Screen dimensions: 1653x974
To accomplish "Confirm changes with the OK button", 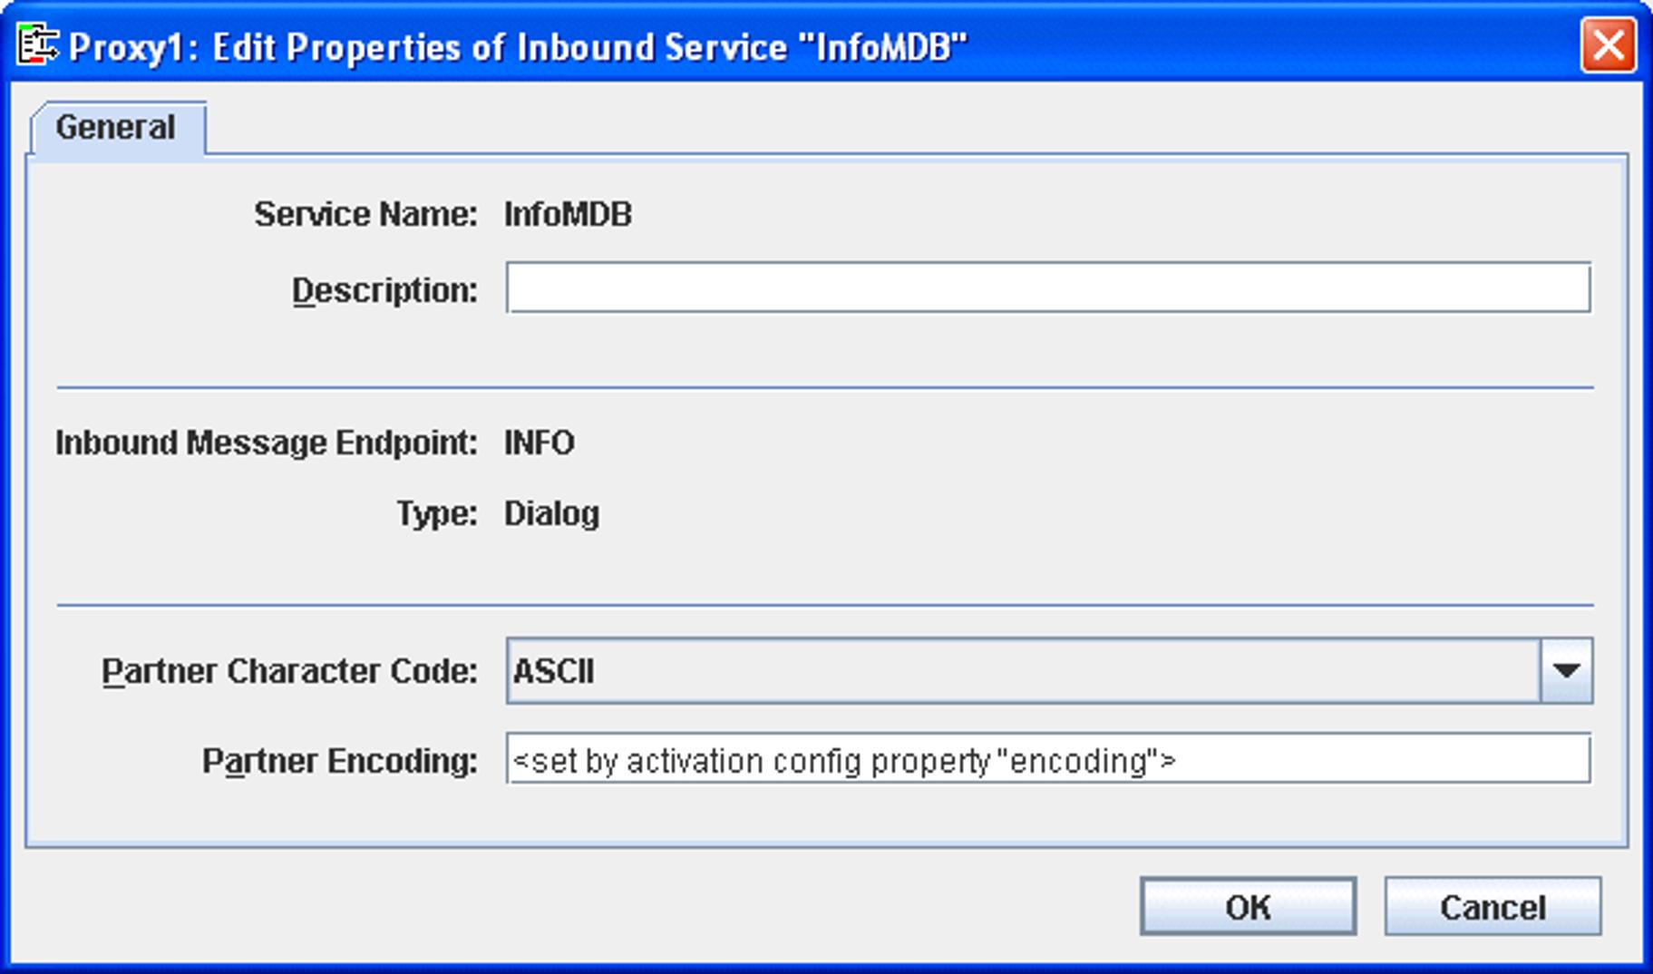I will (1248, 906).
